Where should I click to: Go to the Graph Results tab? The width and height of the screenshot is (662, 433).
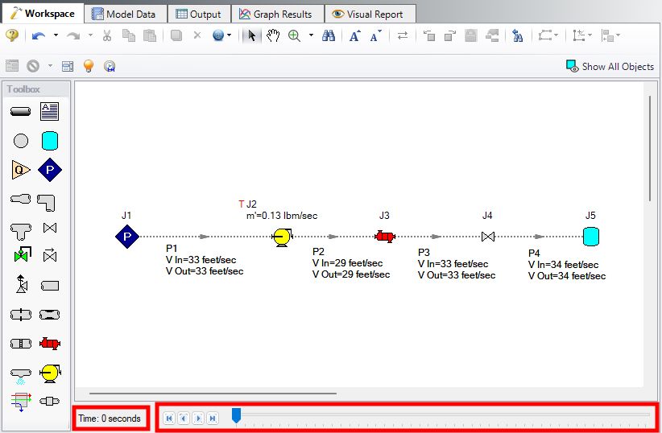[x=275, y=14]
